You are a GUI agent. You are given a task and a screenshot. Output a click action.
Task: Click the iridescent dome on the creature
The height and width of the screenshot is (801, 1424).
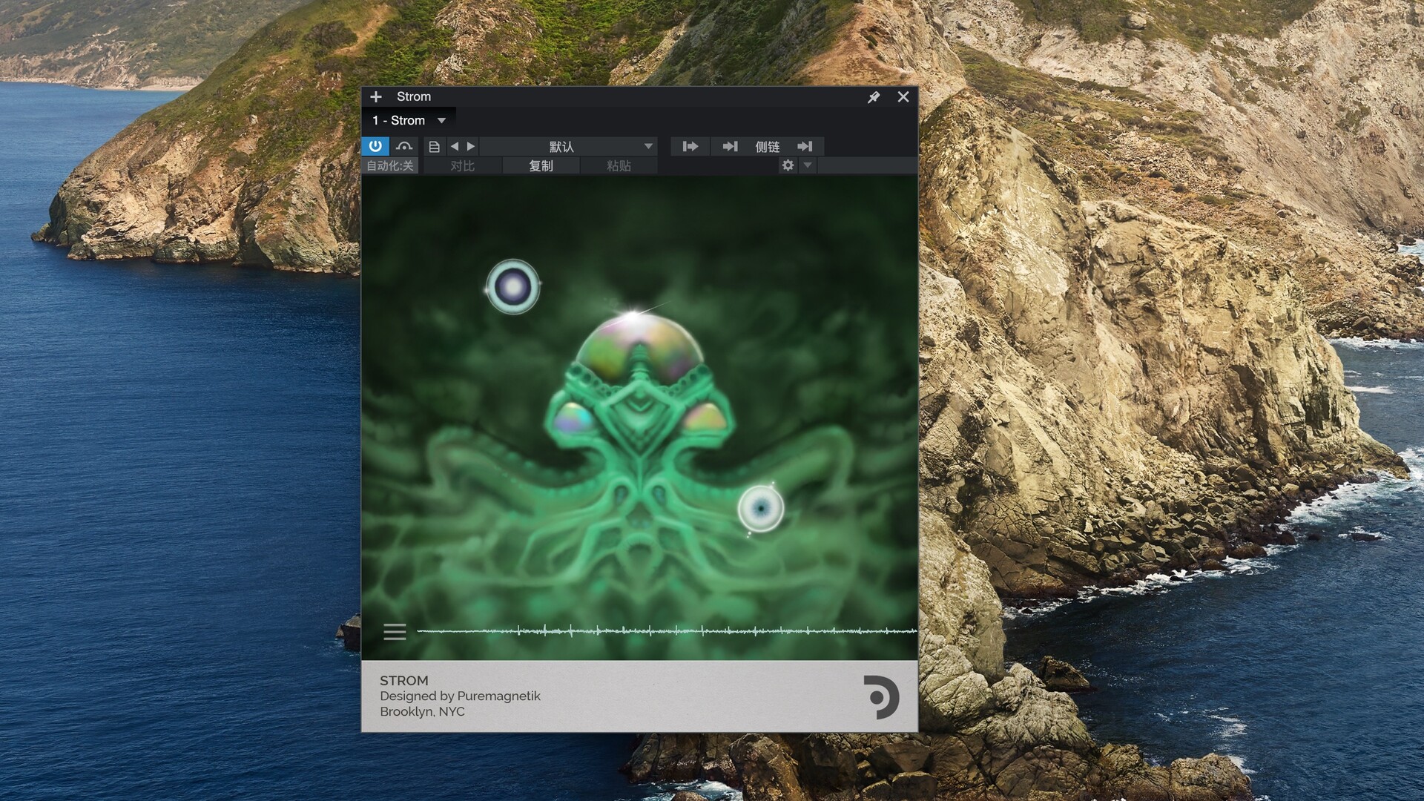(x=639, y=349)
